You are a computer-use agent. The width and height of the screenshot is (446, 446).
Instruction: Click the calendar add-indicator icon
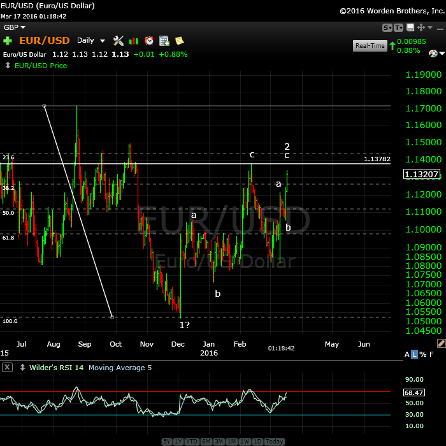pyautogui.click(x=164, y=41)
